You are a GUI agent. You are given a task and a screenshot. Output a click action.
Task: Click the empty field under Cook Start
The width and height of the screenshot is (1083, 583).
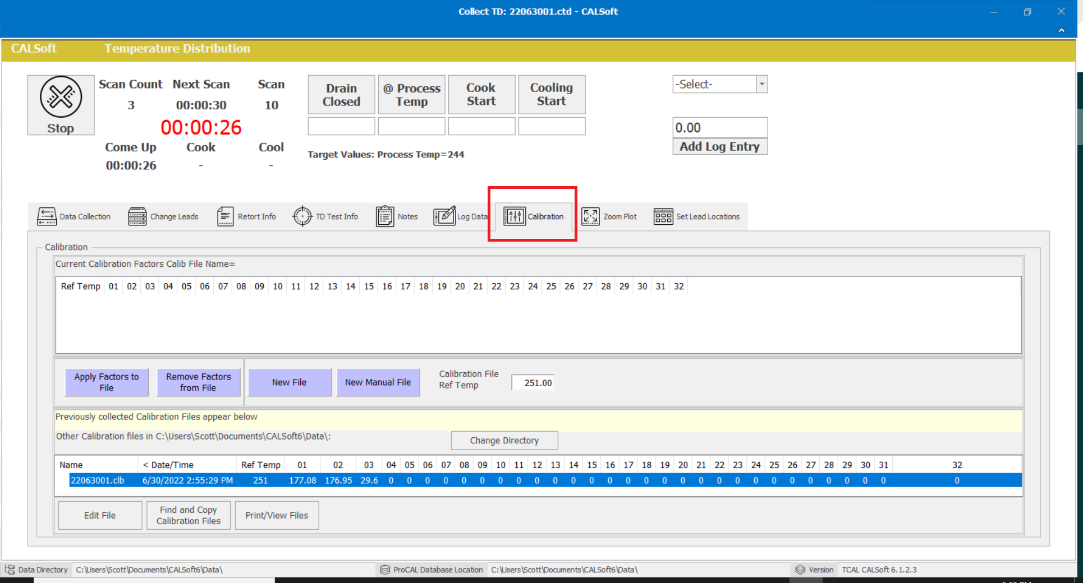[481, 126]
